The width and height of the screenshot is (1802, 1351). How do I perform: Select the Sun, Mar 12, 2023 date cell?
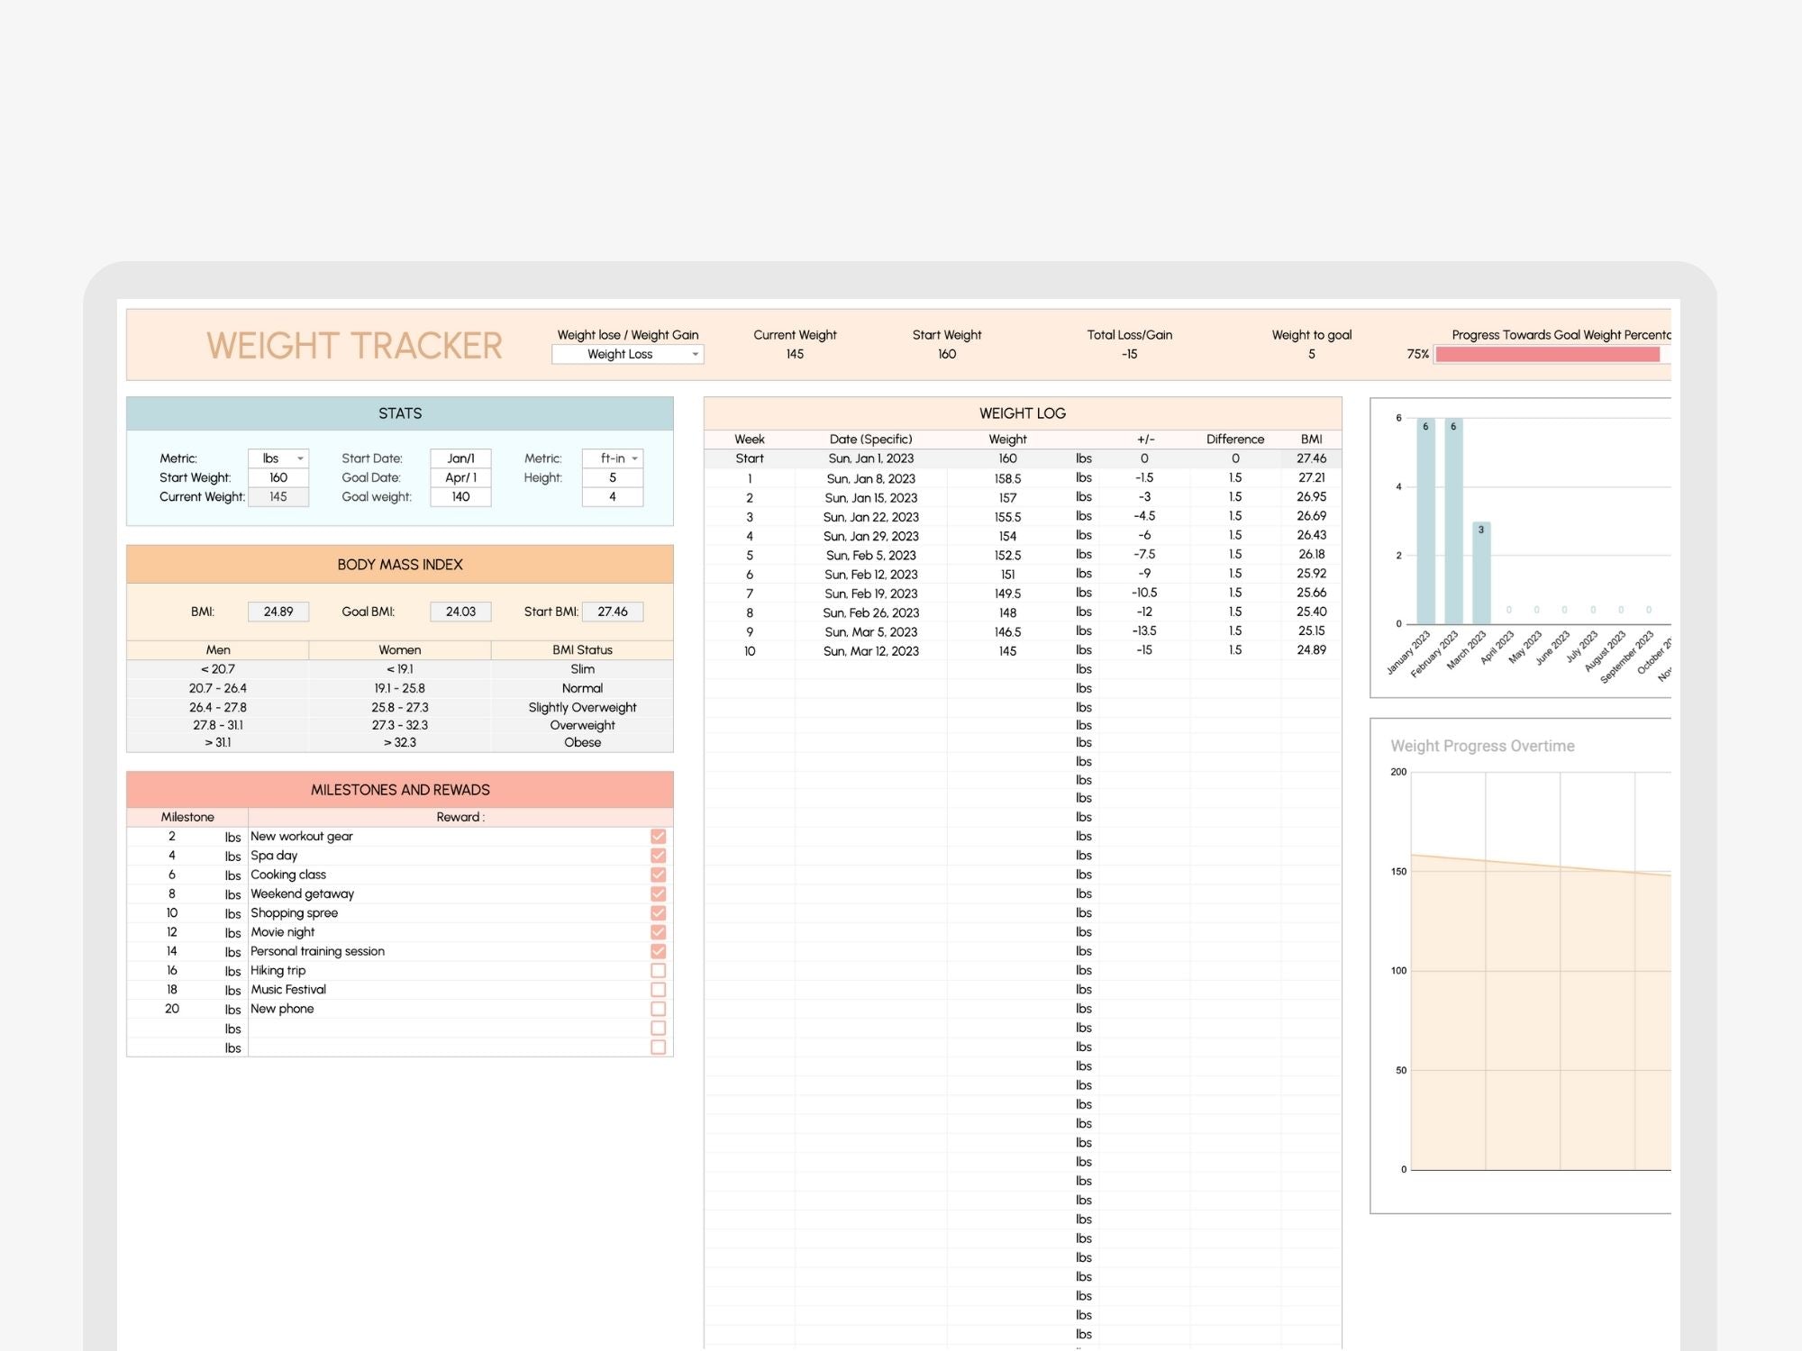point(870,650)
